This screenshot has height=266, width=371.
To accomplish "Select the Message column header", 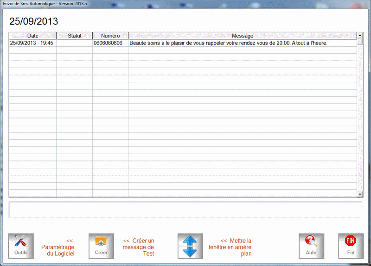I will click(x=243, y=36).
